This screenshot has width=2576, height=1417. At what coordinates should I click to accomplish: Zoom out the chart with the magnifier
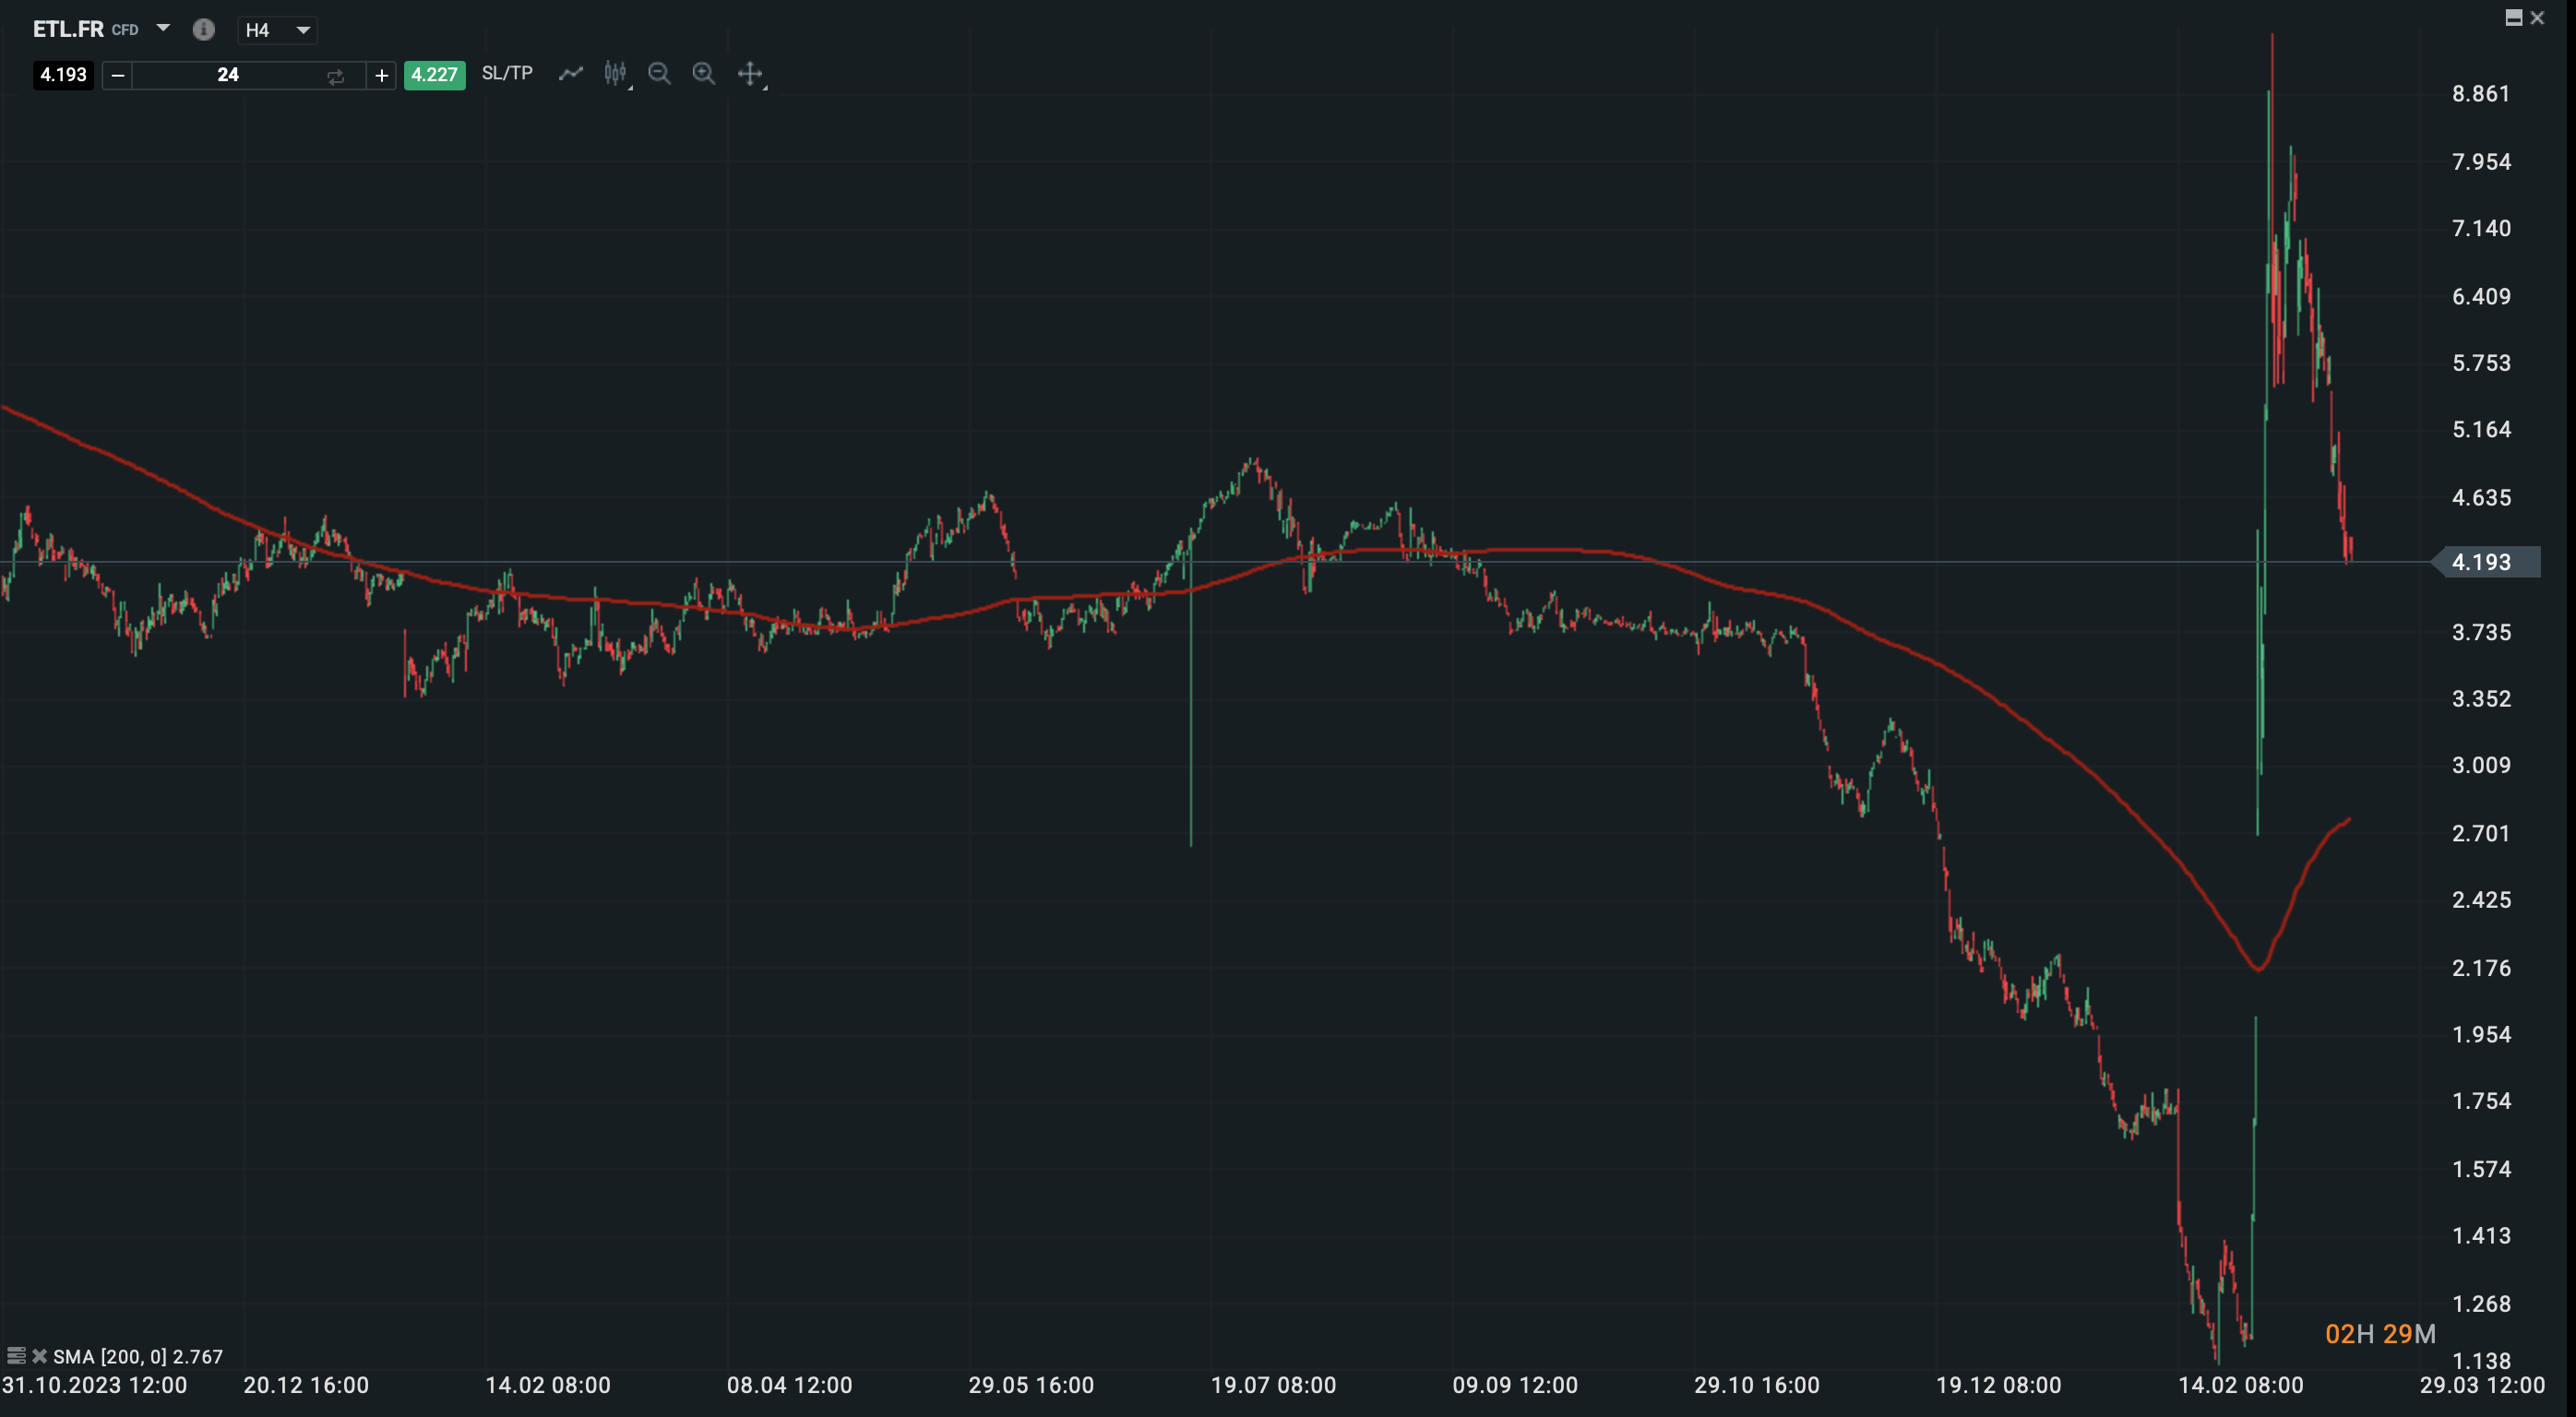click(659, 73)
